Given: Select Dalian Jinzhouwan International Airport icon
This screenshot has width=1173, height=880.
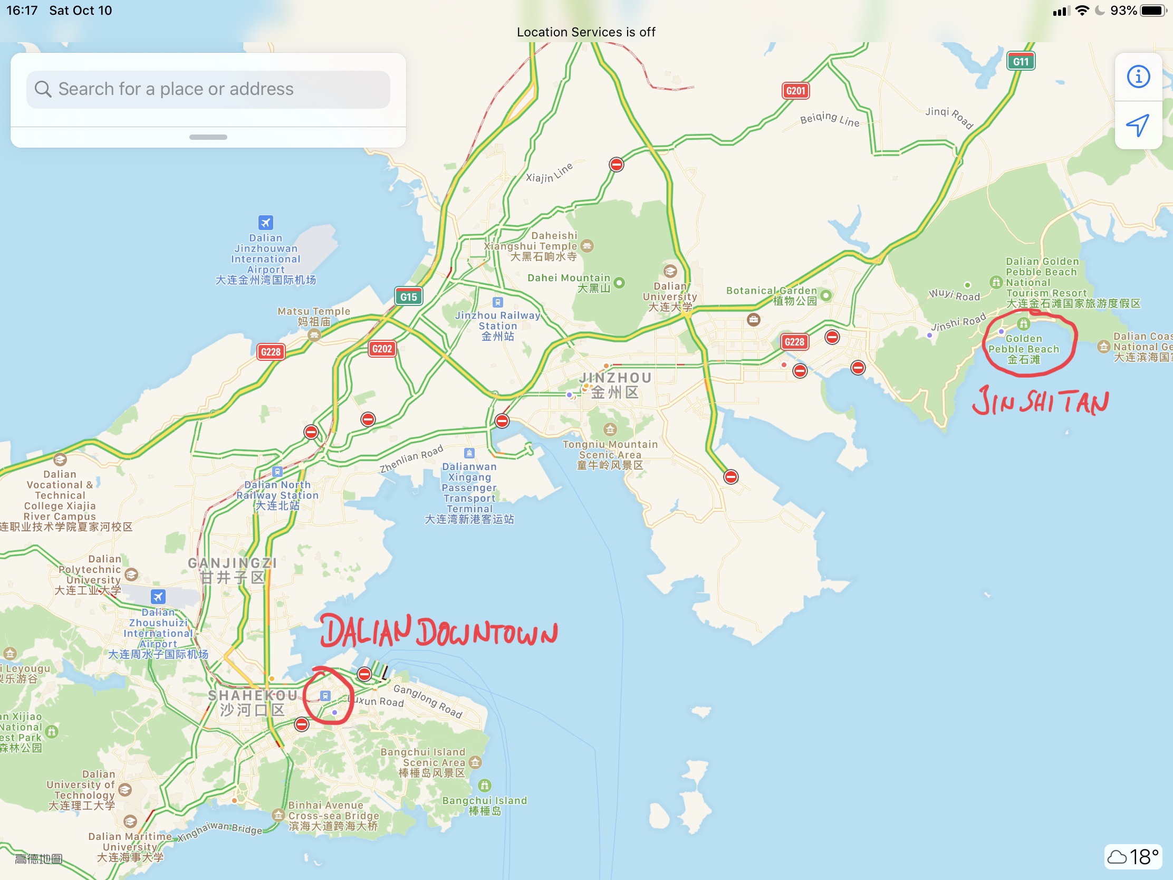Looking at the screenshot, I should [266, 222].
